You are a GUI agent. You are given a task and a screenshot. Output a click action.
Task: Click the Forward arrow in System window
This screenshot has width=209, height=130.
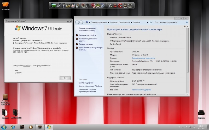click(81, 22)
